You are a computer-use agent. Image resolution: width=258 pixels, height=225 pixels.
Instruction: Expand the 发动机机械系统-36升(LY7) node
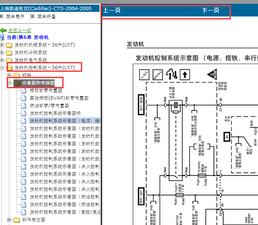(1, 45)
